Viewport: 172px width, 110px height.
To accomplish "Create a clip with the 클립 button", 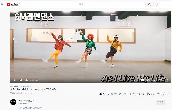I will pos(151,94).
